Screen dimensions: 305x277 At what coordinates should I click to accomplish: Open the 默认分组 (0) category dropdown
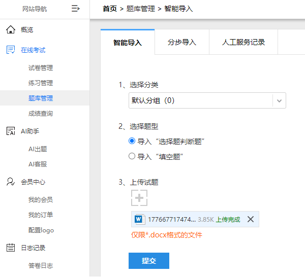pyautogui.click(x=207, y=100)
